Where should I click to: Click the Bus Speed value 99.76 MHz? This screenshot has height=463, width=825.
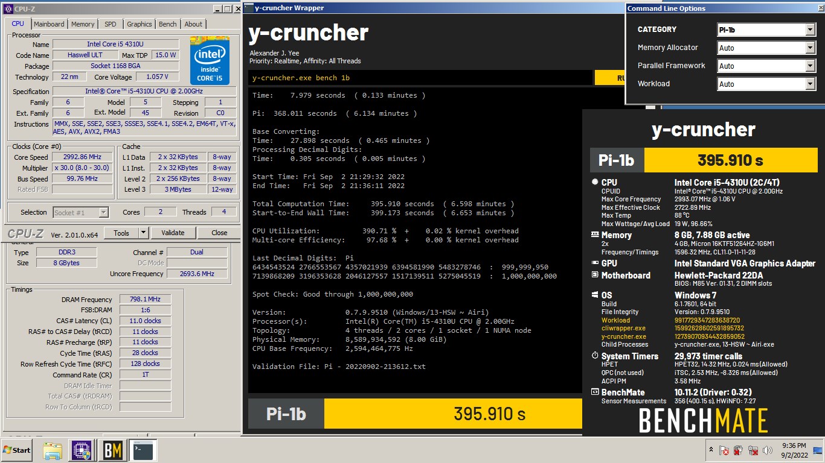coord(82,178)
